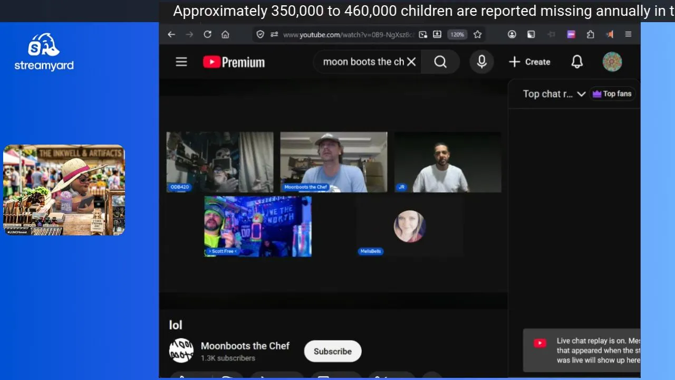Bookmark this page with the star icon
This screenshot has height=380, width=675.
click(x=478, y=34)
